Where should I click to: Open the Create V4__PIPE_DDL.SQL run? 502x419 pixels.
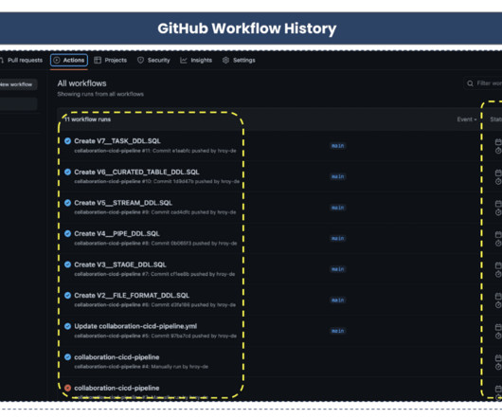point(117,233)
